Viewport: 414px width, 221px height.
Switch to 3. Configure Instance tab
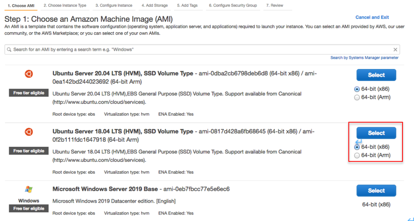(x=114, y=5)
